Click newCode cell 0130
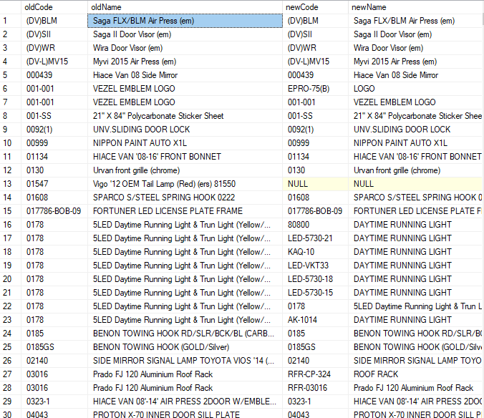The image size is (484, 418). click(315, 170)
